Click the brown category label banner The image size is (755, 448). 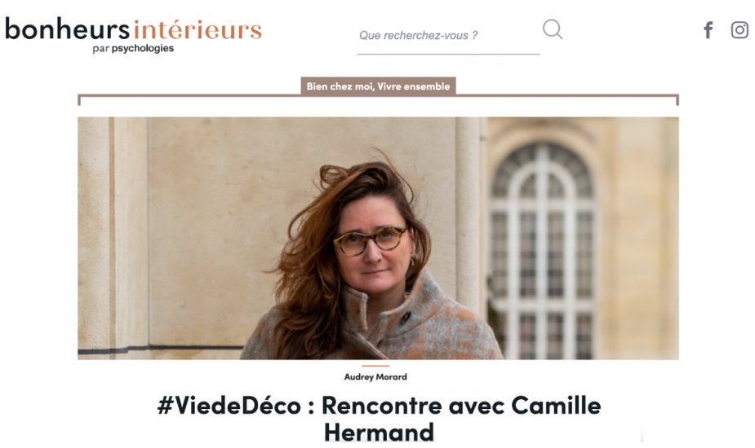(379, 86)
